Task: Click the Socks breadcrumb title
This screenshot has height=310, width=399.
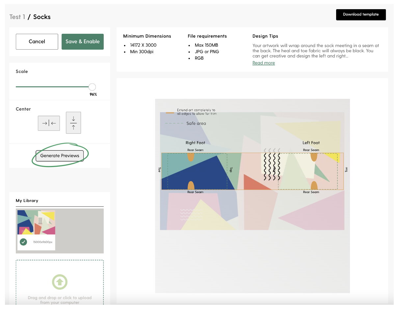Action: [x=42, y=17]
